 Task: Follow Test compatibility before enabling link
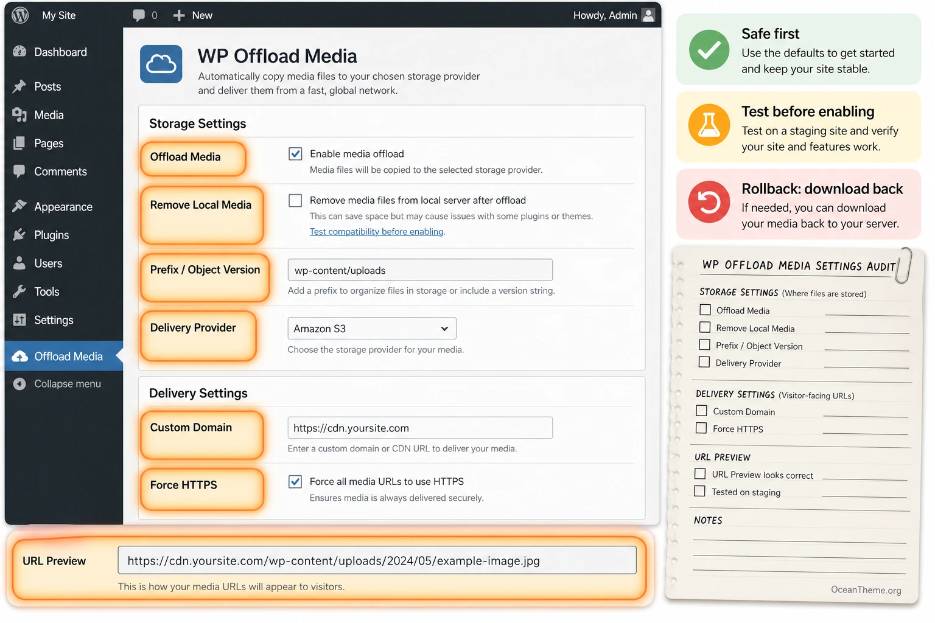(377, 232)
